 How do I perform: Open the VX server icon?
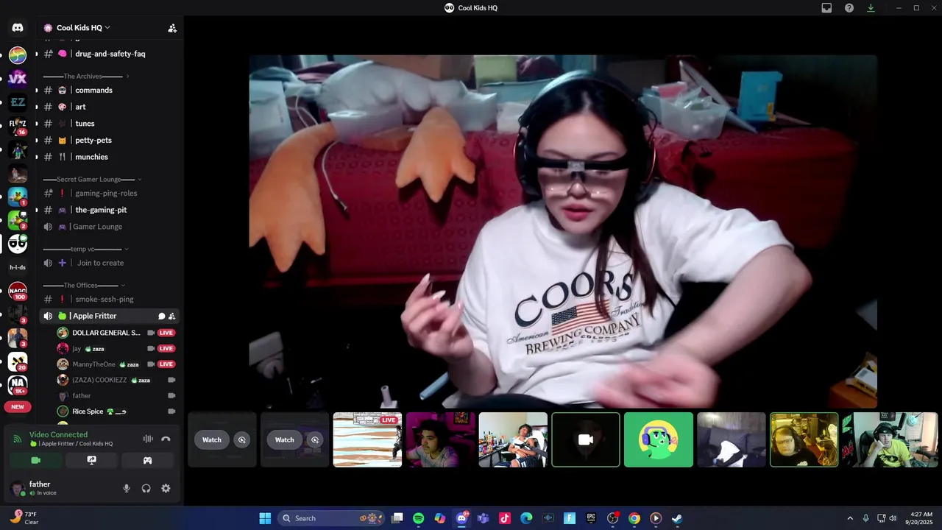[18, 79]
